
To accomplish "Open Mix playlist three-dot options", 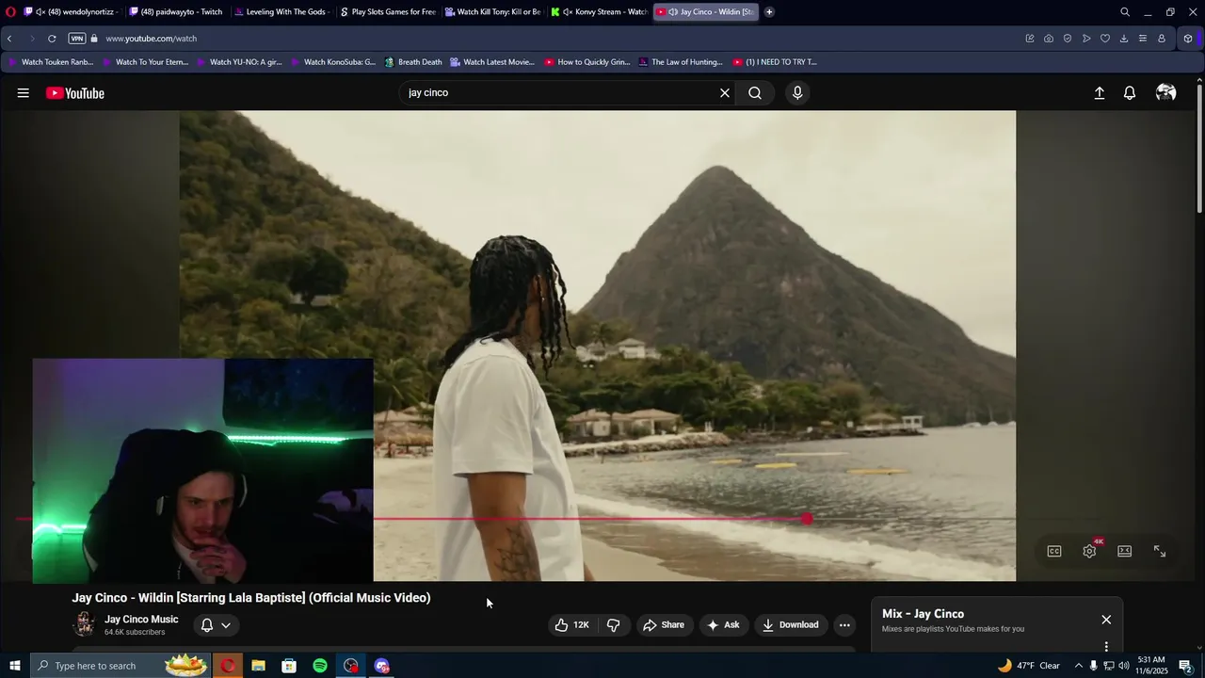I will (1106, 647).
